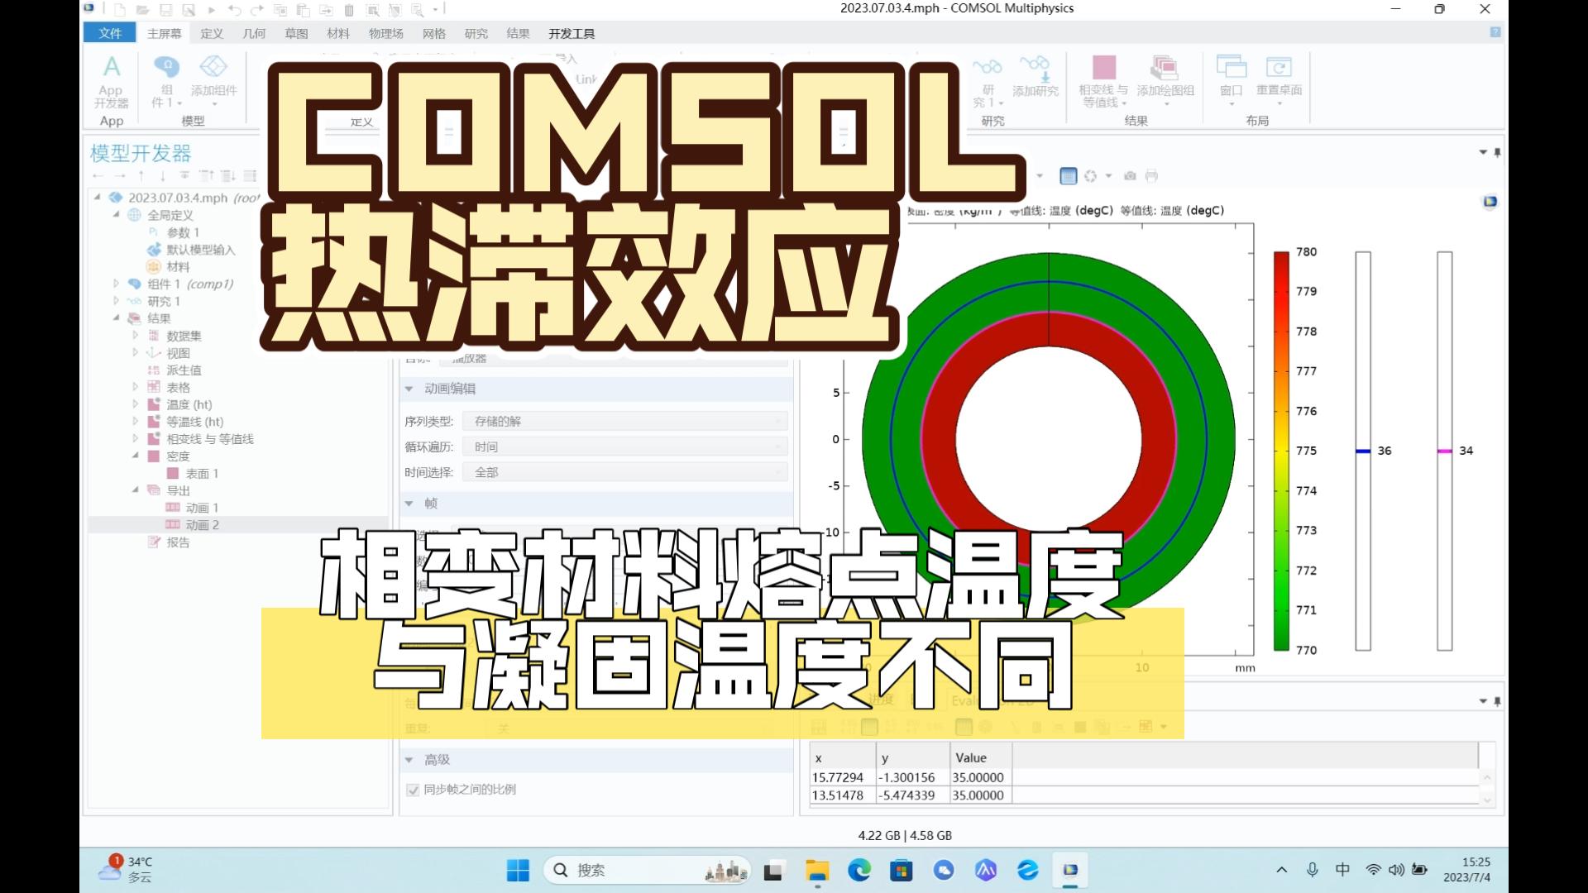Collapse the 导出 tree node
1588x893 pixels.
click(x=136, y=490)
